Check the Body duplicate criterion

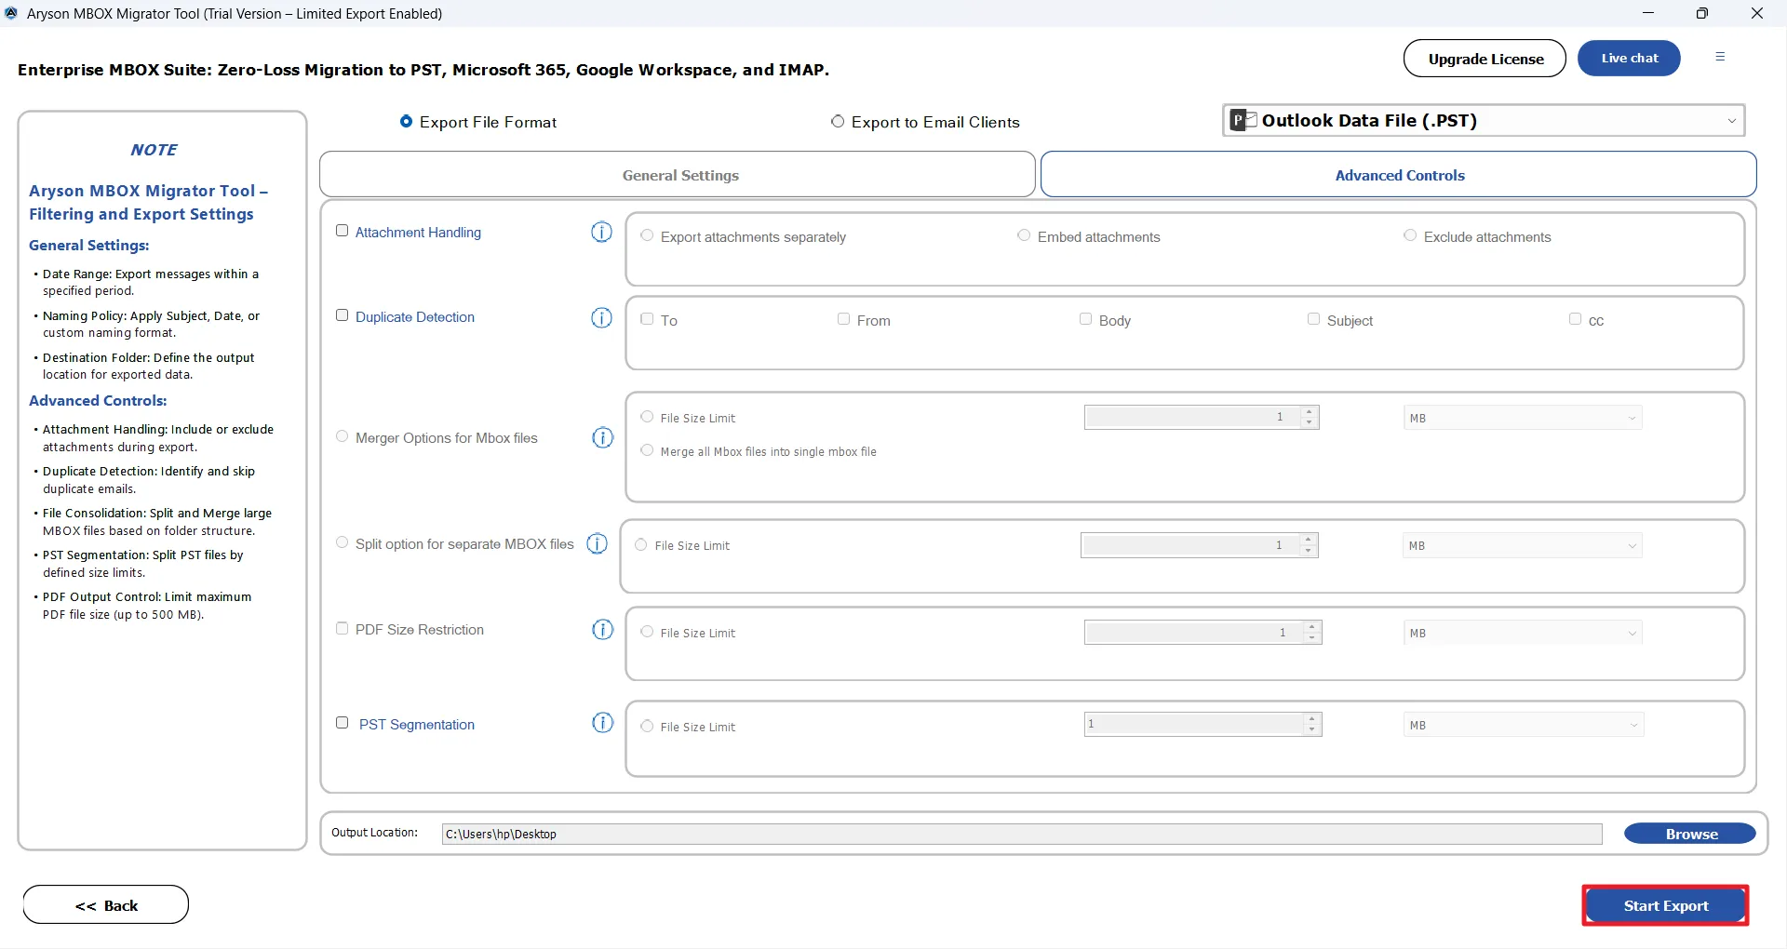point(1085,319)
